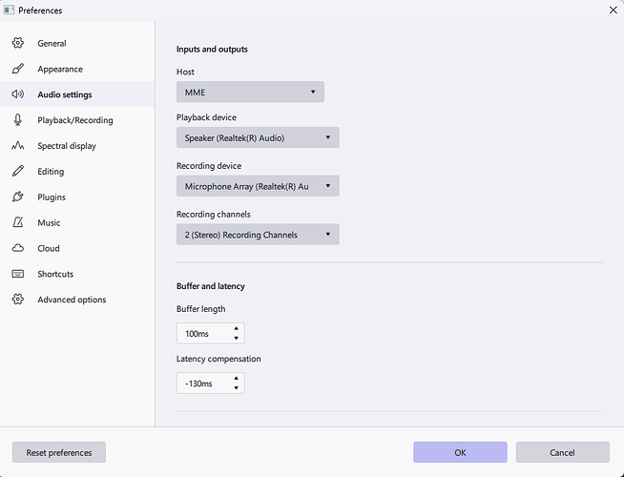The width and height of the screenshot is (624, 477).
Task: Expand the Playback device dropdown
Action: tap(258, 137)
